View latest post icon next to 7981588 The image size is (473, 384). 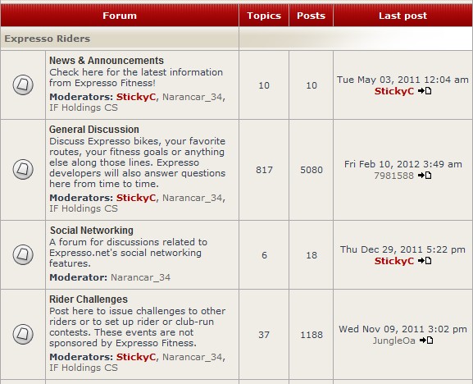click(425, 175)
